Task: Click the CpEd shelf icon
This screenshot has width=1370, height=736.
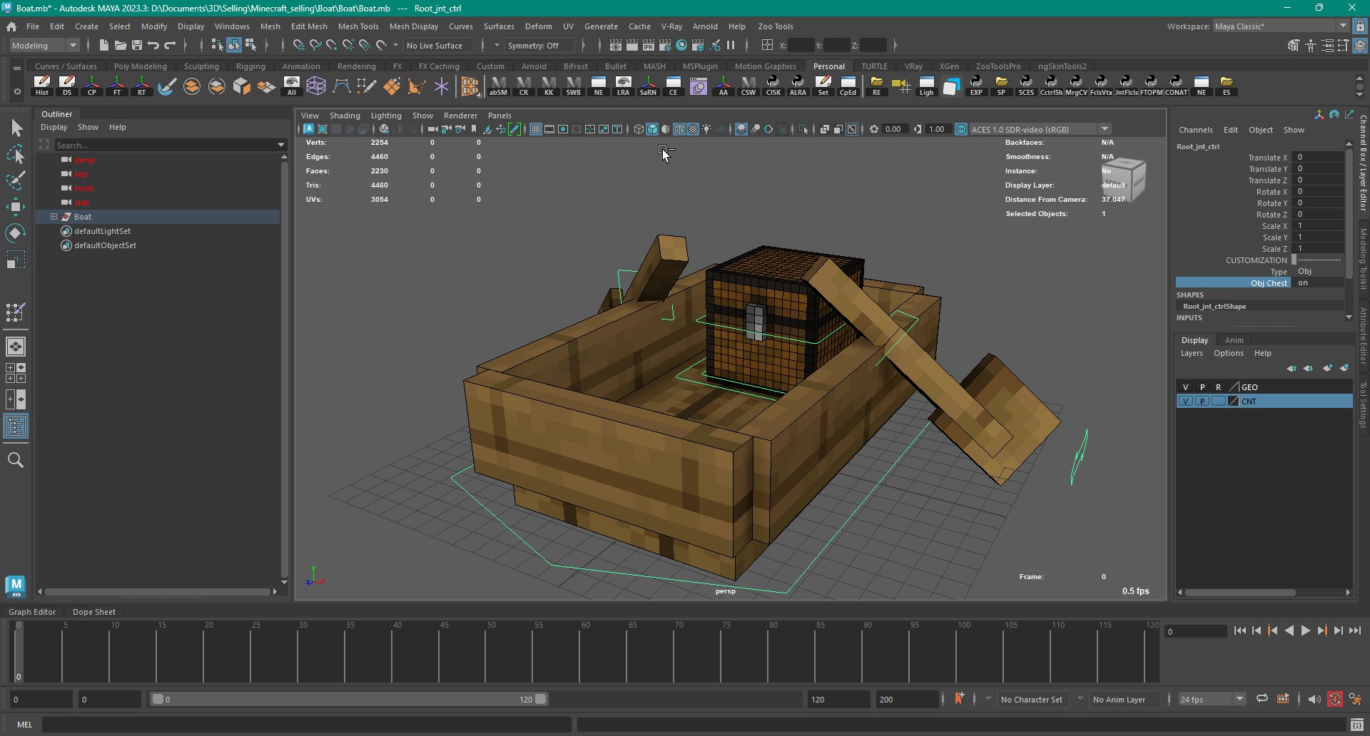Action: pyautogui.click(x=848, y=86)
